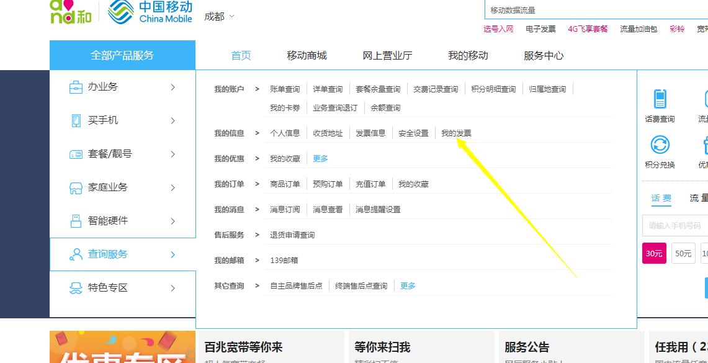Click the 电子发票 top link
The height and width of the screenshot is (363, 708).
pos(540,29)
